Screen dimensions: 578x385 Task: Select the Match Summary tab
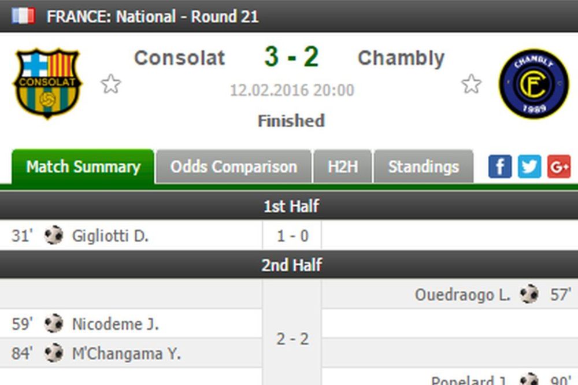(x=83, y=167)
